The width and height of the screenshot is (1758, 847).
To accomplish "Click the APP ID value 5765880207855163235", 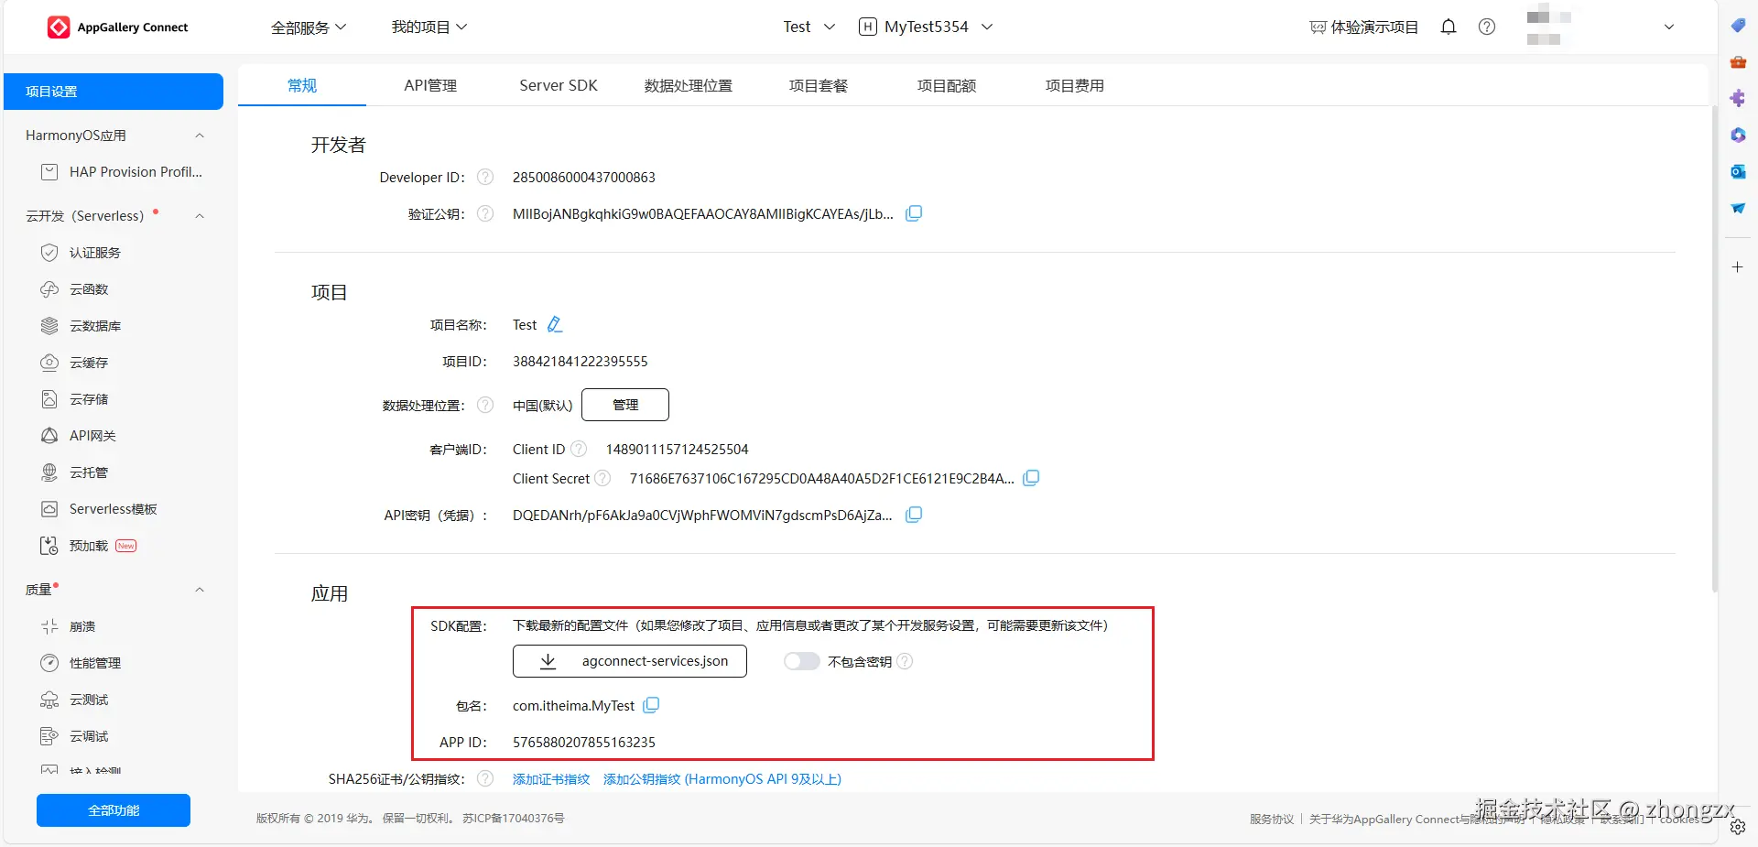I will point(584,742).
